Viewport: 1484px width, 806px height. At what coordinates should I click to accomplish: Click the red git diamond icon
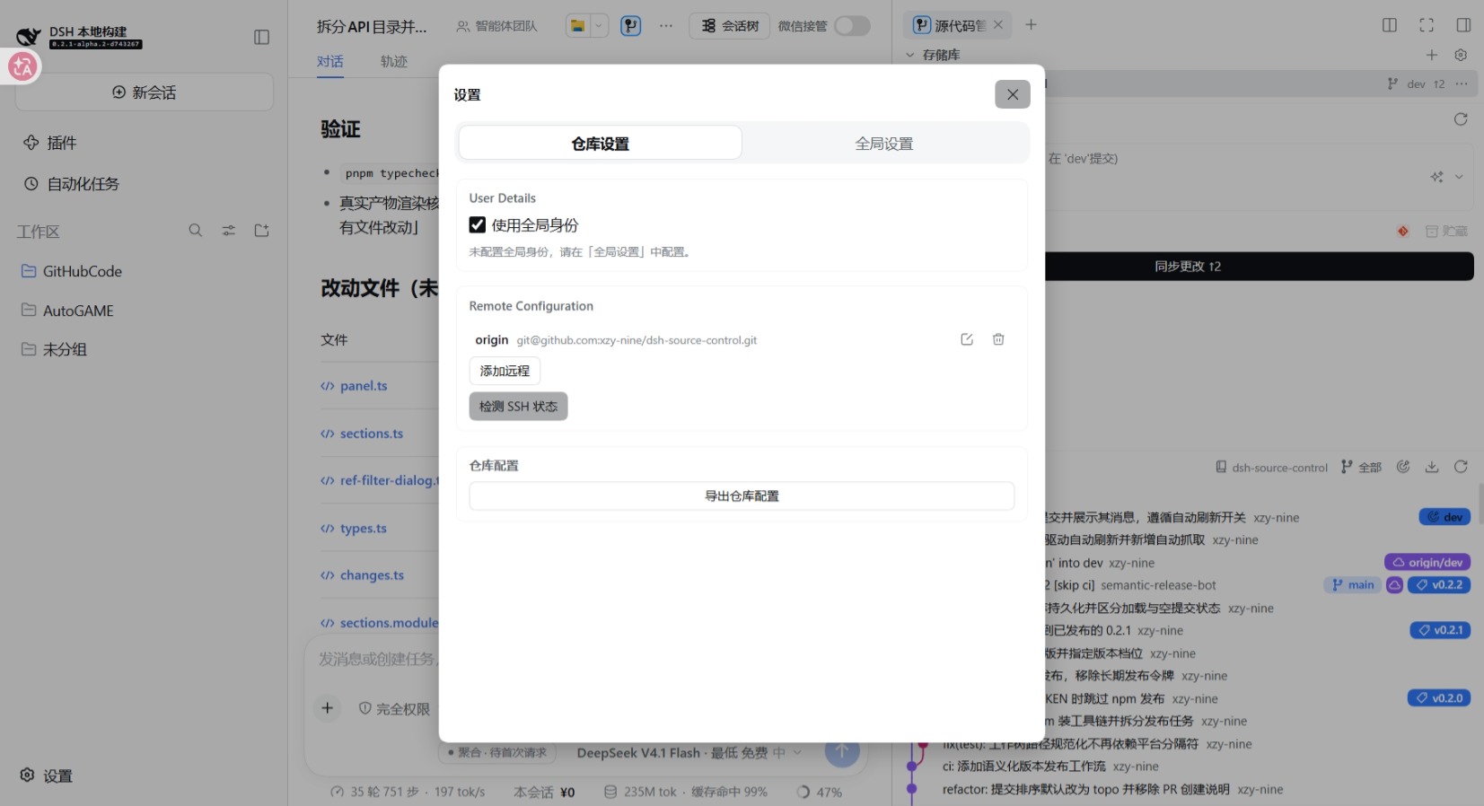click(x=1402, y=232)
